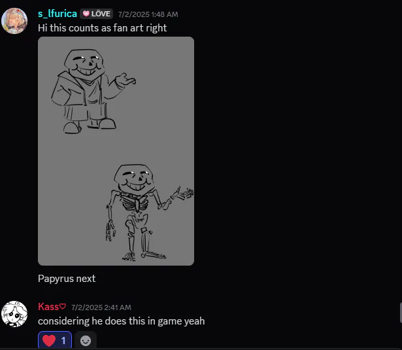Click the LOVE server tag text
402x350 pixels.
tap(101, 14)
